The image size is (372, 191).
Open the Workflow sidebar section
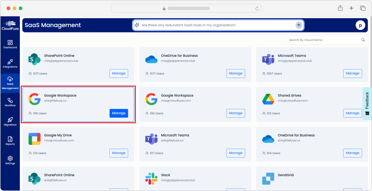click(x=10, y=102)
